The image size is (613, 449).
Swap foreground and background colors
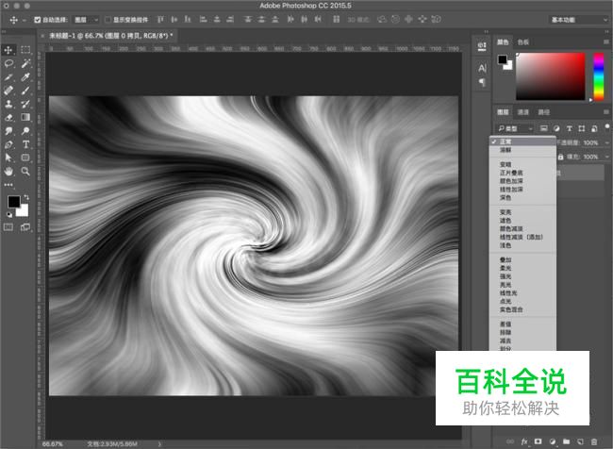(x=26, y=197)
